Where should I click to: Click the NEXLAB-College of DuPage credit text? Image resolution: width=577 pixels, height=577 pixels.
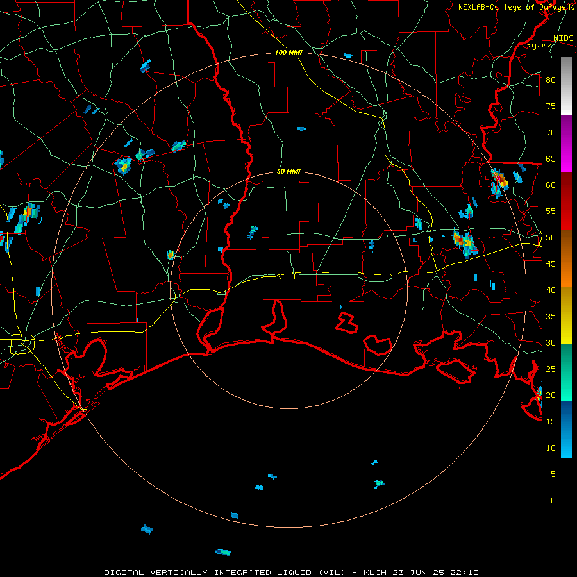coord(513,7)
